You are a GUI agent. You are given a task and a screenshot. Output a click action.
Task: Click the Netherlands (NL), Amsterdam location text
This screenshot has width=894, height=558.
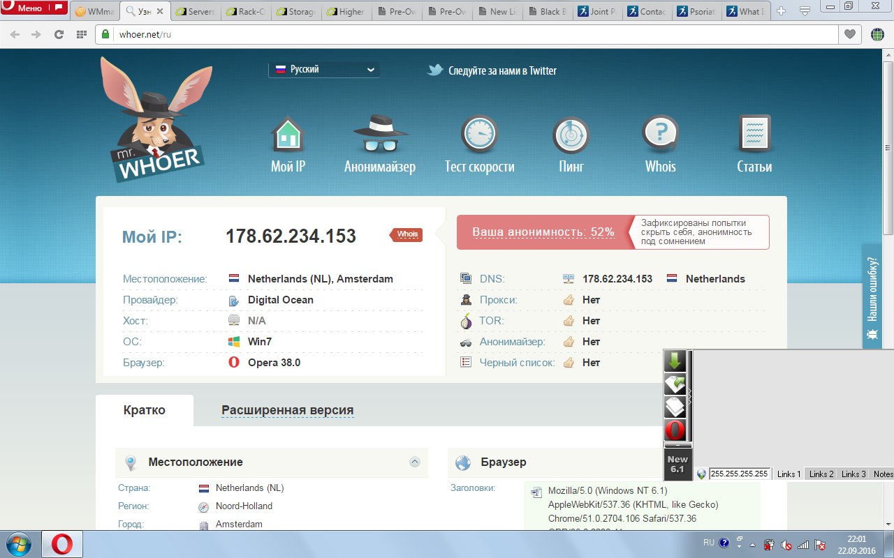(321, 279)
